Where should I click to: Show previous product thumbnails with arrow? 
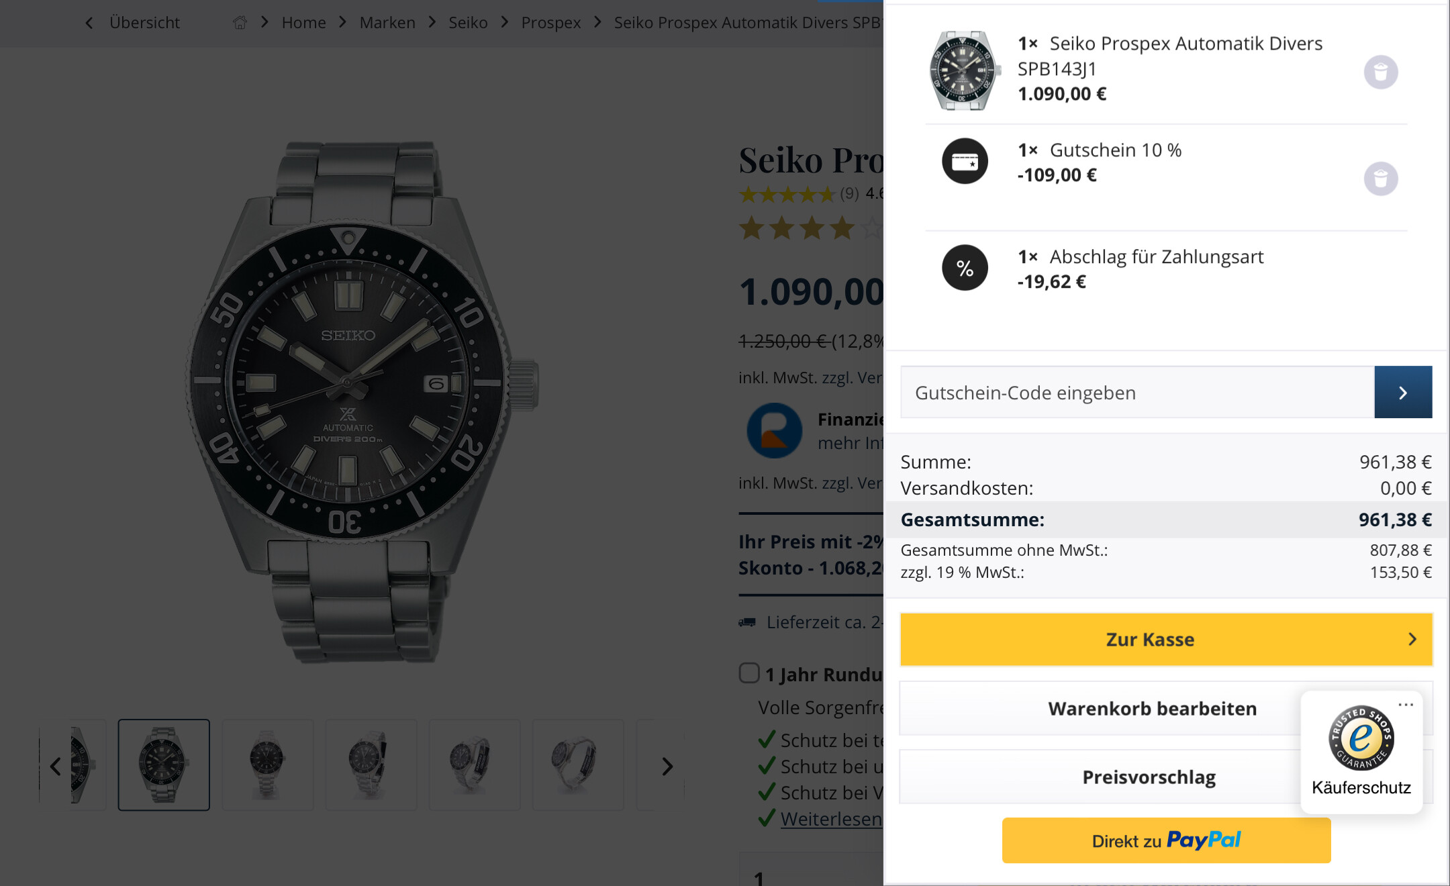[x=55, y=766]
